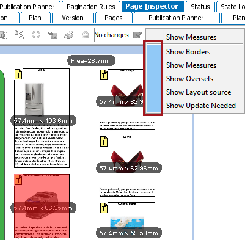Click the printer icon in toolbar
The height and width of the screenshot is (240, 245).
69,35
